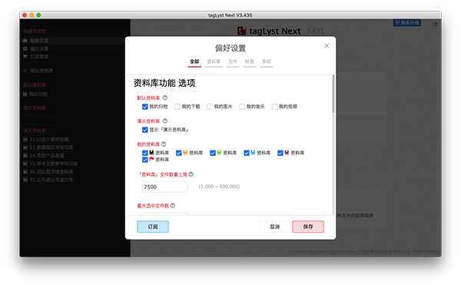Uncheck the checkbox beside black library icon

coord(145,153)
